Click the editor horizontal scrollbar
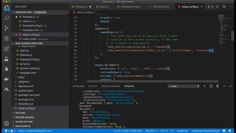This screenshot has width=236, height=133. coord(153,81)
